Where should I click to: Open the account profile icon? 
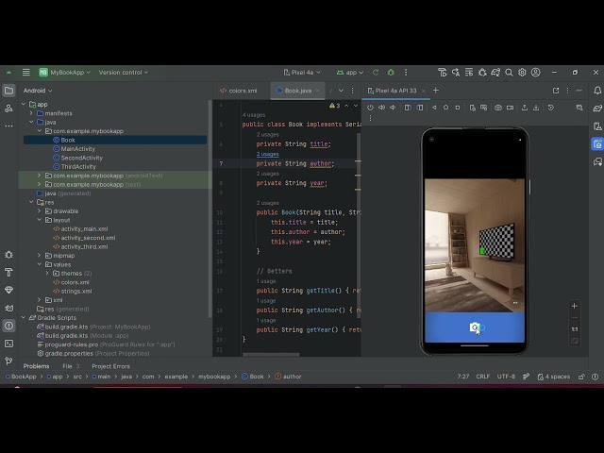pos(535,73)
